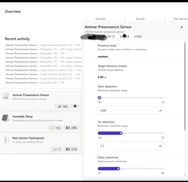This screenshot has width=188, height=182.
Task: Click activity entry 'linkquality: 163 → 156'
Action: click(35, 83)
